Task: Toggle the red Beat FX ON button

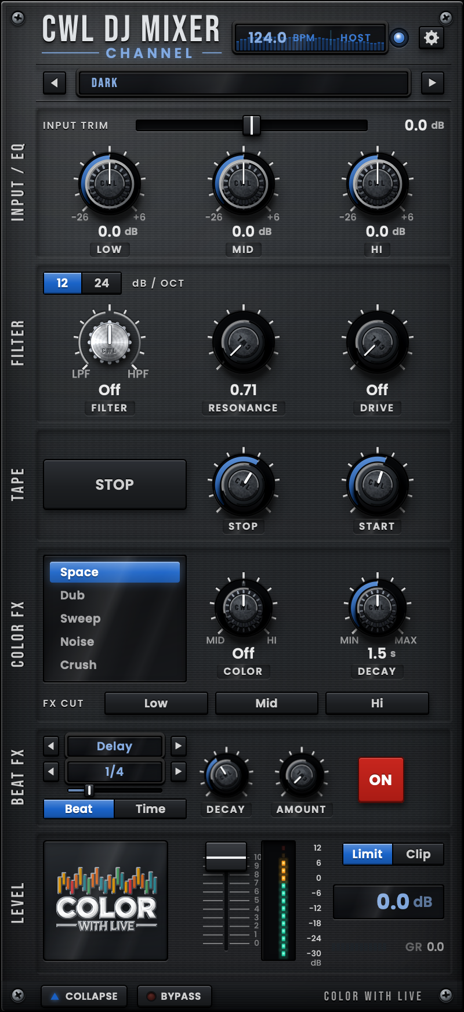Action: [381, 780]
